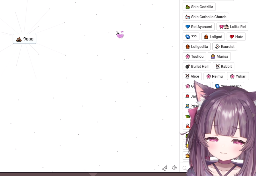Choose the Alice element

[192, 76]
